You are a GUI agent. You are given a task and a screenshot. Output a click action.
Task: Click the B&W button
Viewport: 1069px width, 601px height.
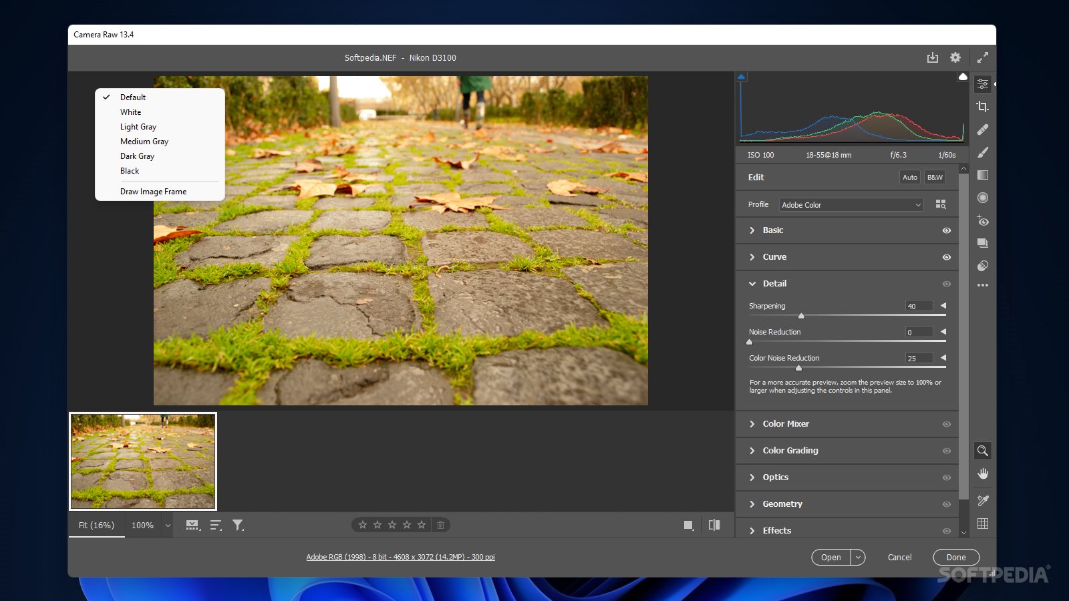935,177
